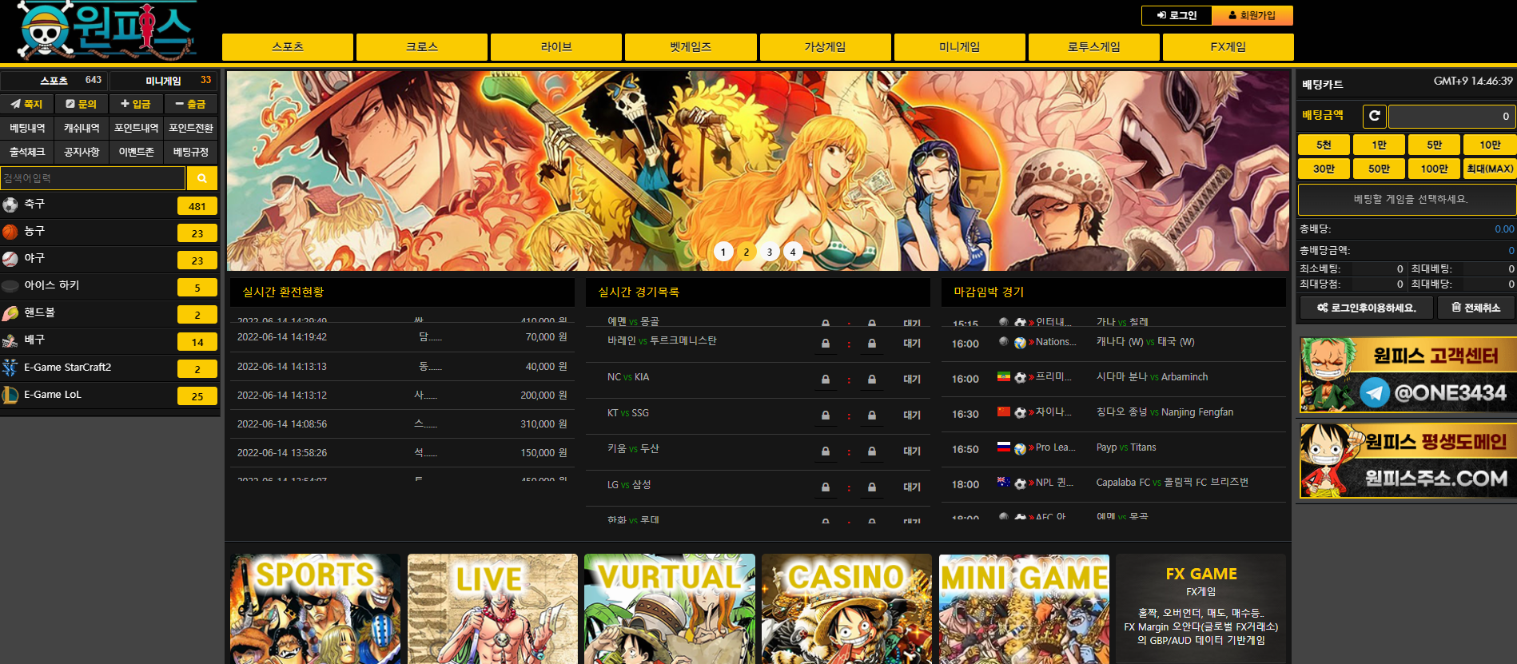The image size is (1517, 664).
Task: Show banner slide 2
Action: [x=747, y=252]
